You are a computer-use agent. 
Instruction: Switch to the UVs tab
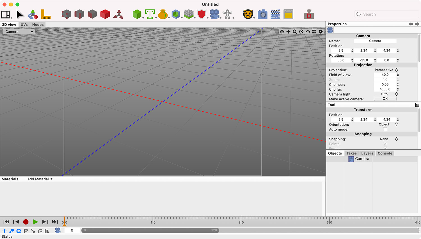pyautogui.click(x=24, y=24)
